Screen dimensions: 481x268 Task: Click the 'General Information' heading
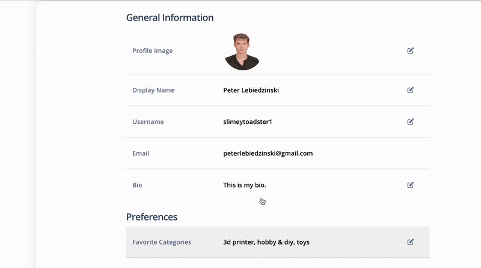point(170,17)
